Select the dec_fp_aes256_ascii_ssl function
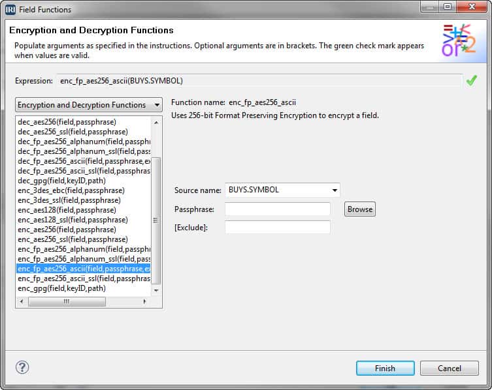Screen dimensions: 492x390 tap(84, 171)
